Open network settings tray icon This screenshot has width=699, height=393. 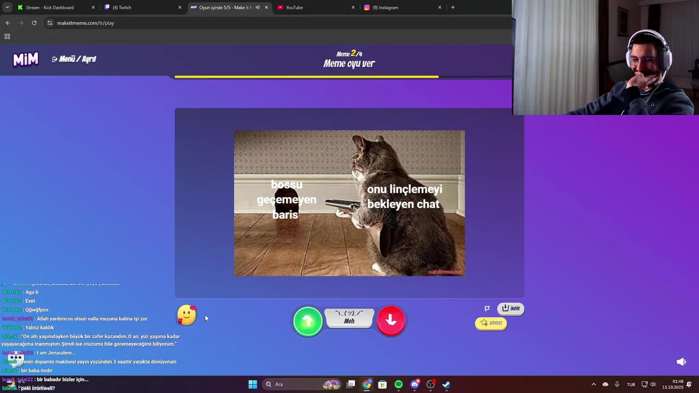coord(644,384)
